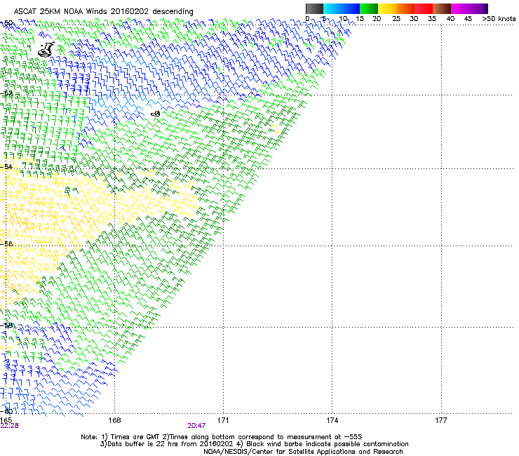Image resolution: width=519 pixels, height=456 pixels.
Task: Click the 56 latitude label on the left edge
Action: pyautogui.click(x=9, y=244)
